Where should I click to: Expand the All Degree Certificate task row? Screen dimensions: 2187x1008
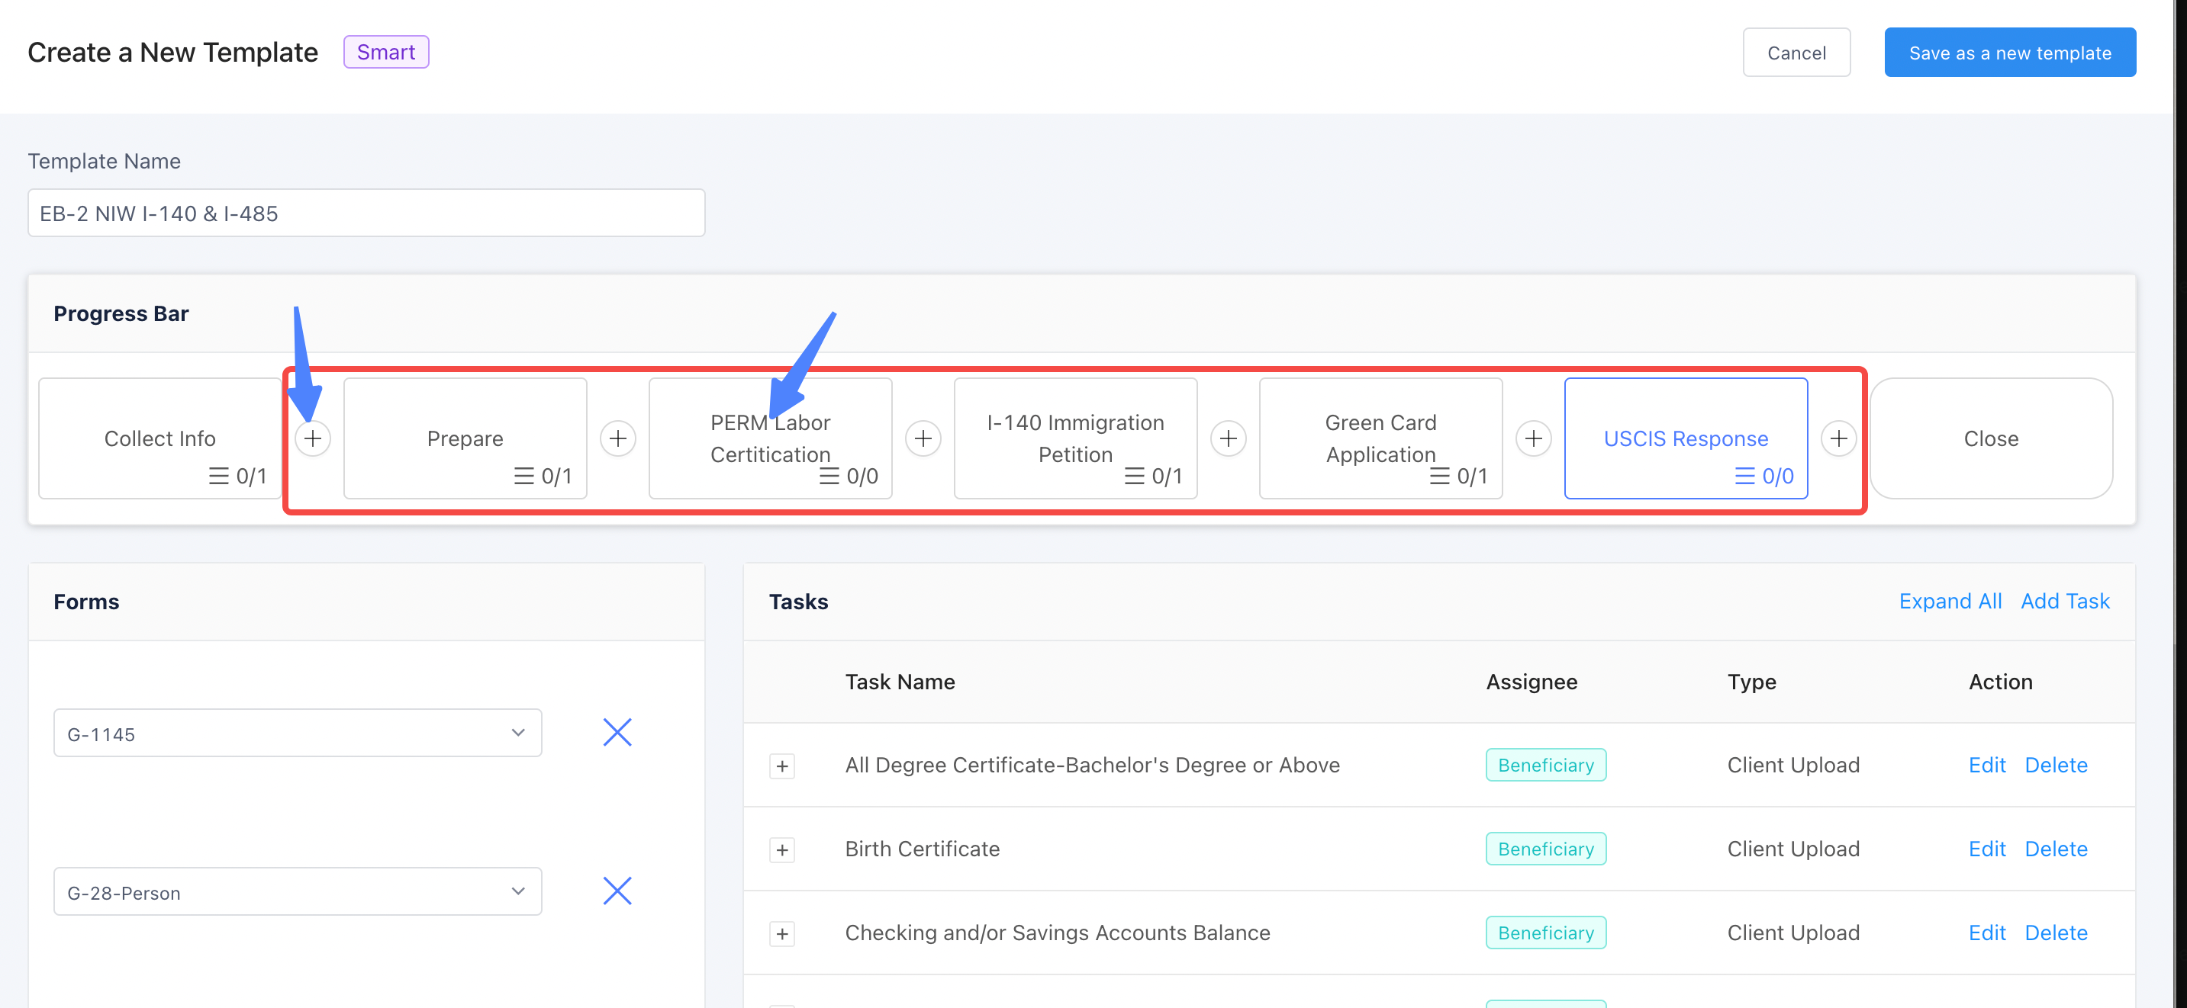[782, 766]
